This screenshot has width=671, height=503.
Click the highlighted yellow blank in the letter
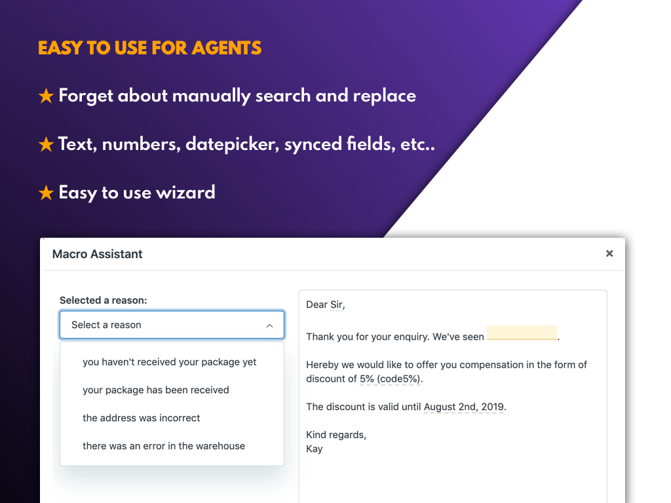[x=522, y=333]
